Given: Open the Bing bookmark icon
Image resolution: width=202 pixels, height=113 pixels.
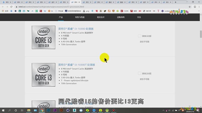Looking at the screenshot, I should coord(20,11).
